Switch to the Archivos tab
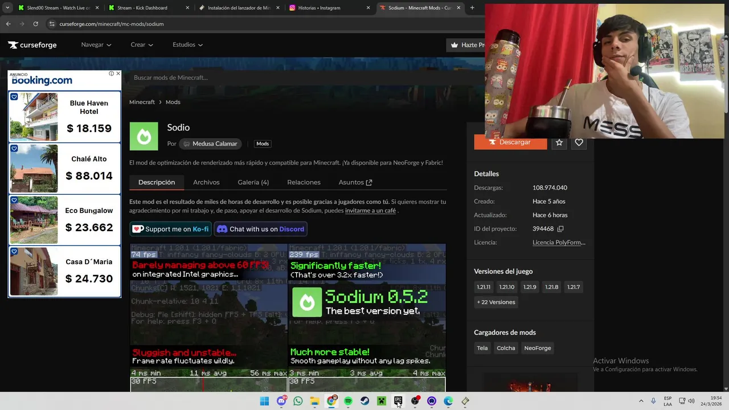 pos(206,182)
